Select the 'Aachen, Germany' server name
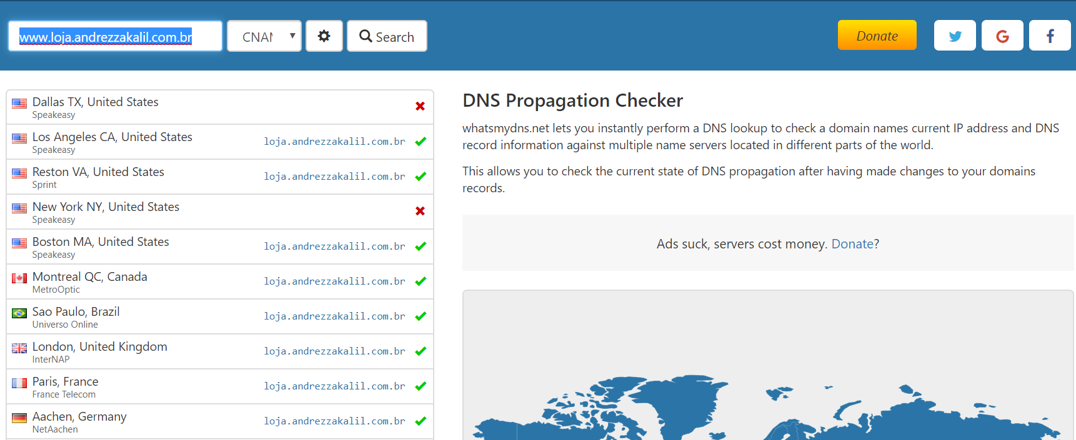The width and height of the screenshot is (1076, 440). (x=79, y=416)
